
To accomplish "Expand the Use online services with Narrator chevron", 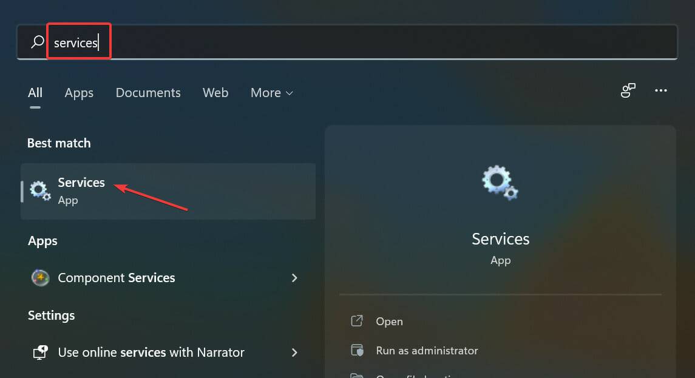I will [294, 352].
